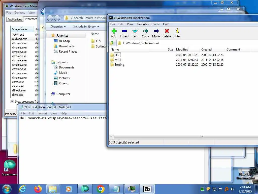Select dllhost.exe process row
Viewport: 258px width, 194px height.
(24, 90)
